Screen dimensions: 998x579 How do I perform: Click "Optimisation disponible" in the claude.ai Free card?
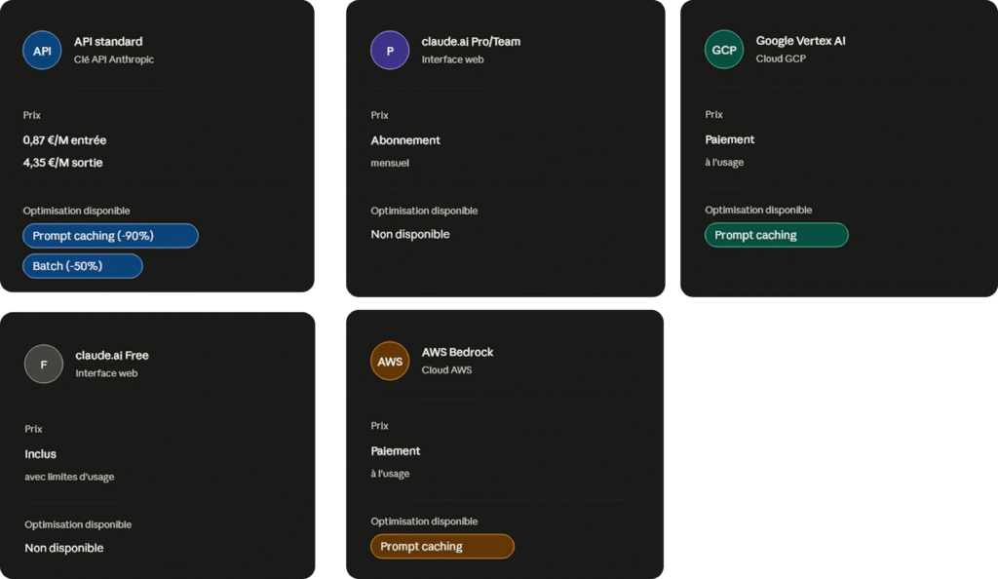78,524
